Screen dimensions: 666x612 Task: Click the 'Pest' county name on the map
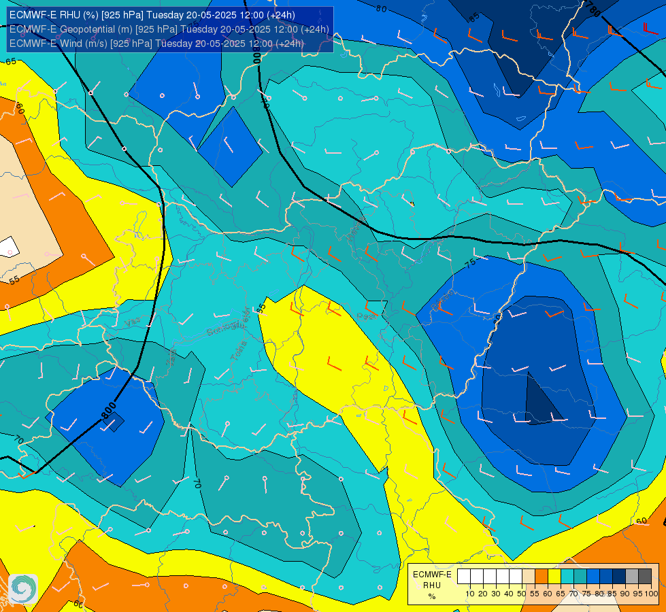point(366,316)
